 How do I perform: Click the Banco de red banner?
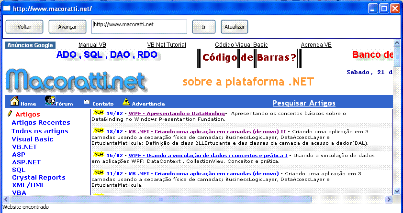(372, 54)
